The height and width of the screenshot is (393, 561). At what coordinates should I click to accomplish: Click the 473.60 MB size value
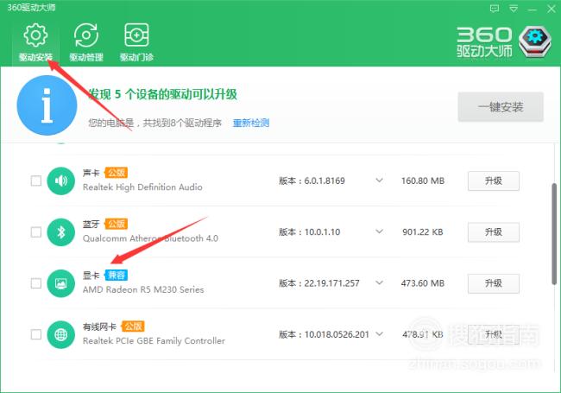click(423, 283)
